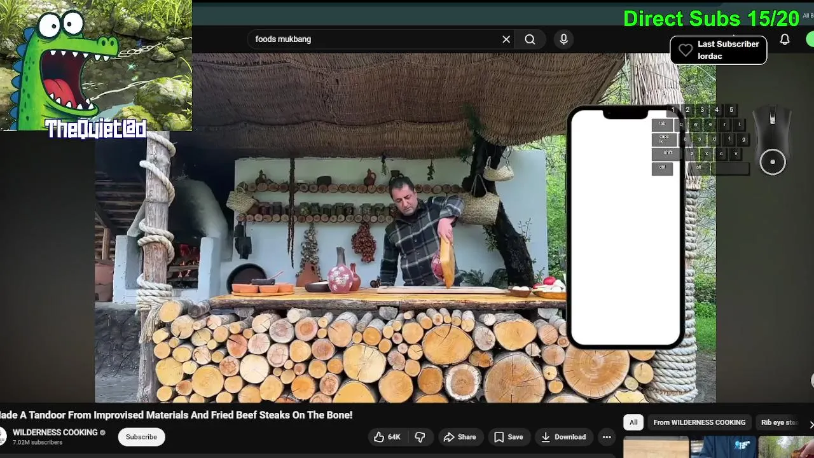Open the WILDERNESS COOKING channel name
The height and width of the screenshot is (458, 814).
pos(55,433)
